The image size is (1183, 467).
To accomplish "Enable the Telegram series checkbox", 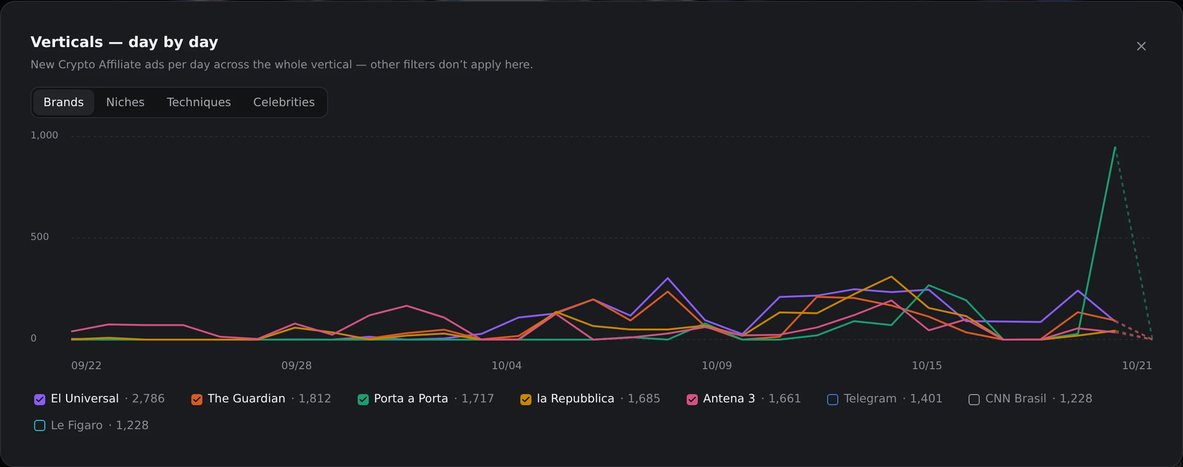I will tap(833, 399).
